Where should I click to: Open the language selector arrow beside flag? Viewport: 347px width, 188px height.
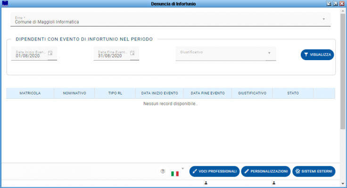click(182, 169)
